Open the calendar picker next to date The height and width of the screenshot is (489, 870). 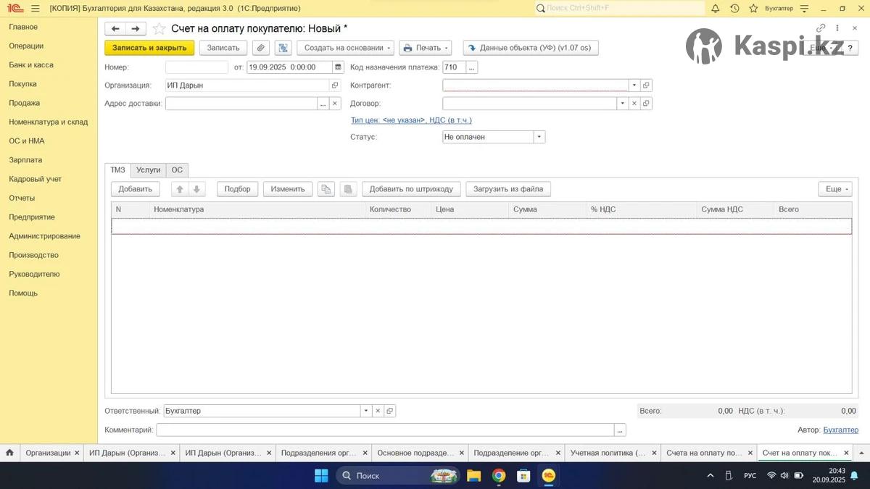(338, 67)
